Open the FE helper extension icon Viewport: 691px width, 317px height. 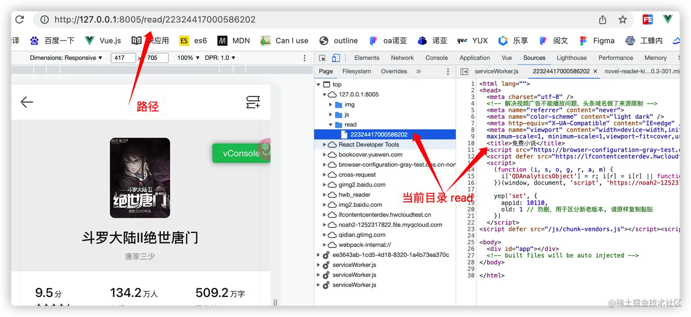[648, 20]
